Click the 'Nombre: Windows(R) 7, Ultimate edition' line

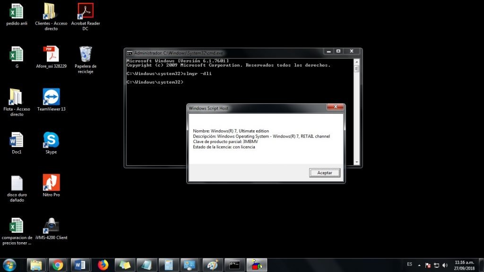(x=231, y=131)
